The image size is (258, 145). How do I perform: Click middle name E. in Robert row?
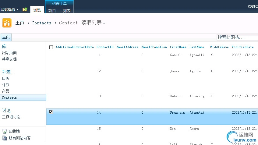point(212,96)
